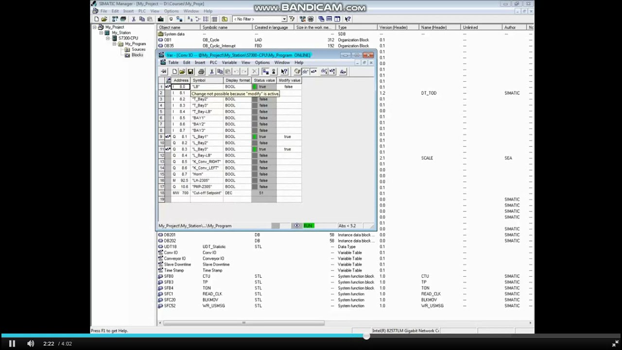Viewport: 622px width, 350px height.
Task: Open Insert menu in Var window
Action: [200, 63]
